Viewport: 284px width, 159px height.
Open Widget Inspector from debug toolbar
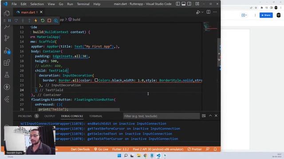(56, 21)
